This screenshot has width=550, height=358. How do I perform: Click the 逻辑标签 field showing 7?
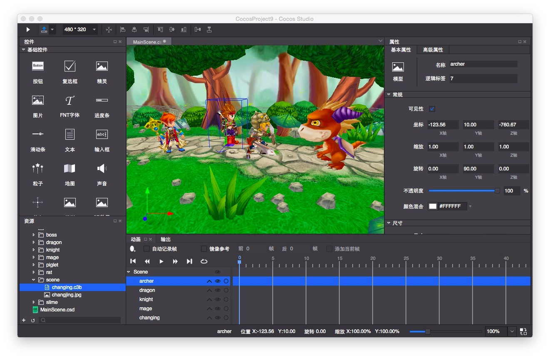(x=483, y=78)
